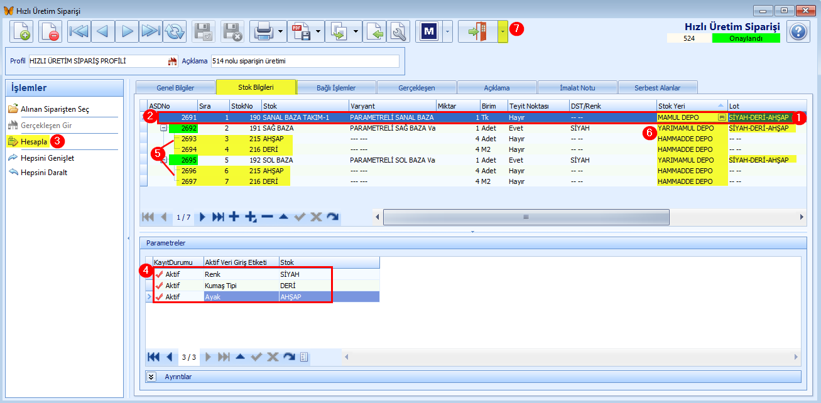The image size is (821, 403).
Task: Click the document with green left arrow icon
Action: [376, 31]
